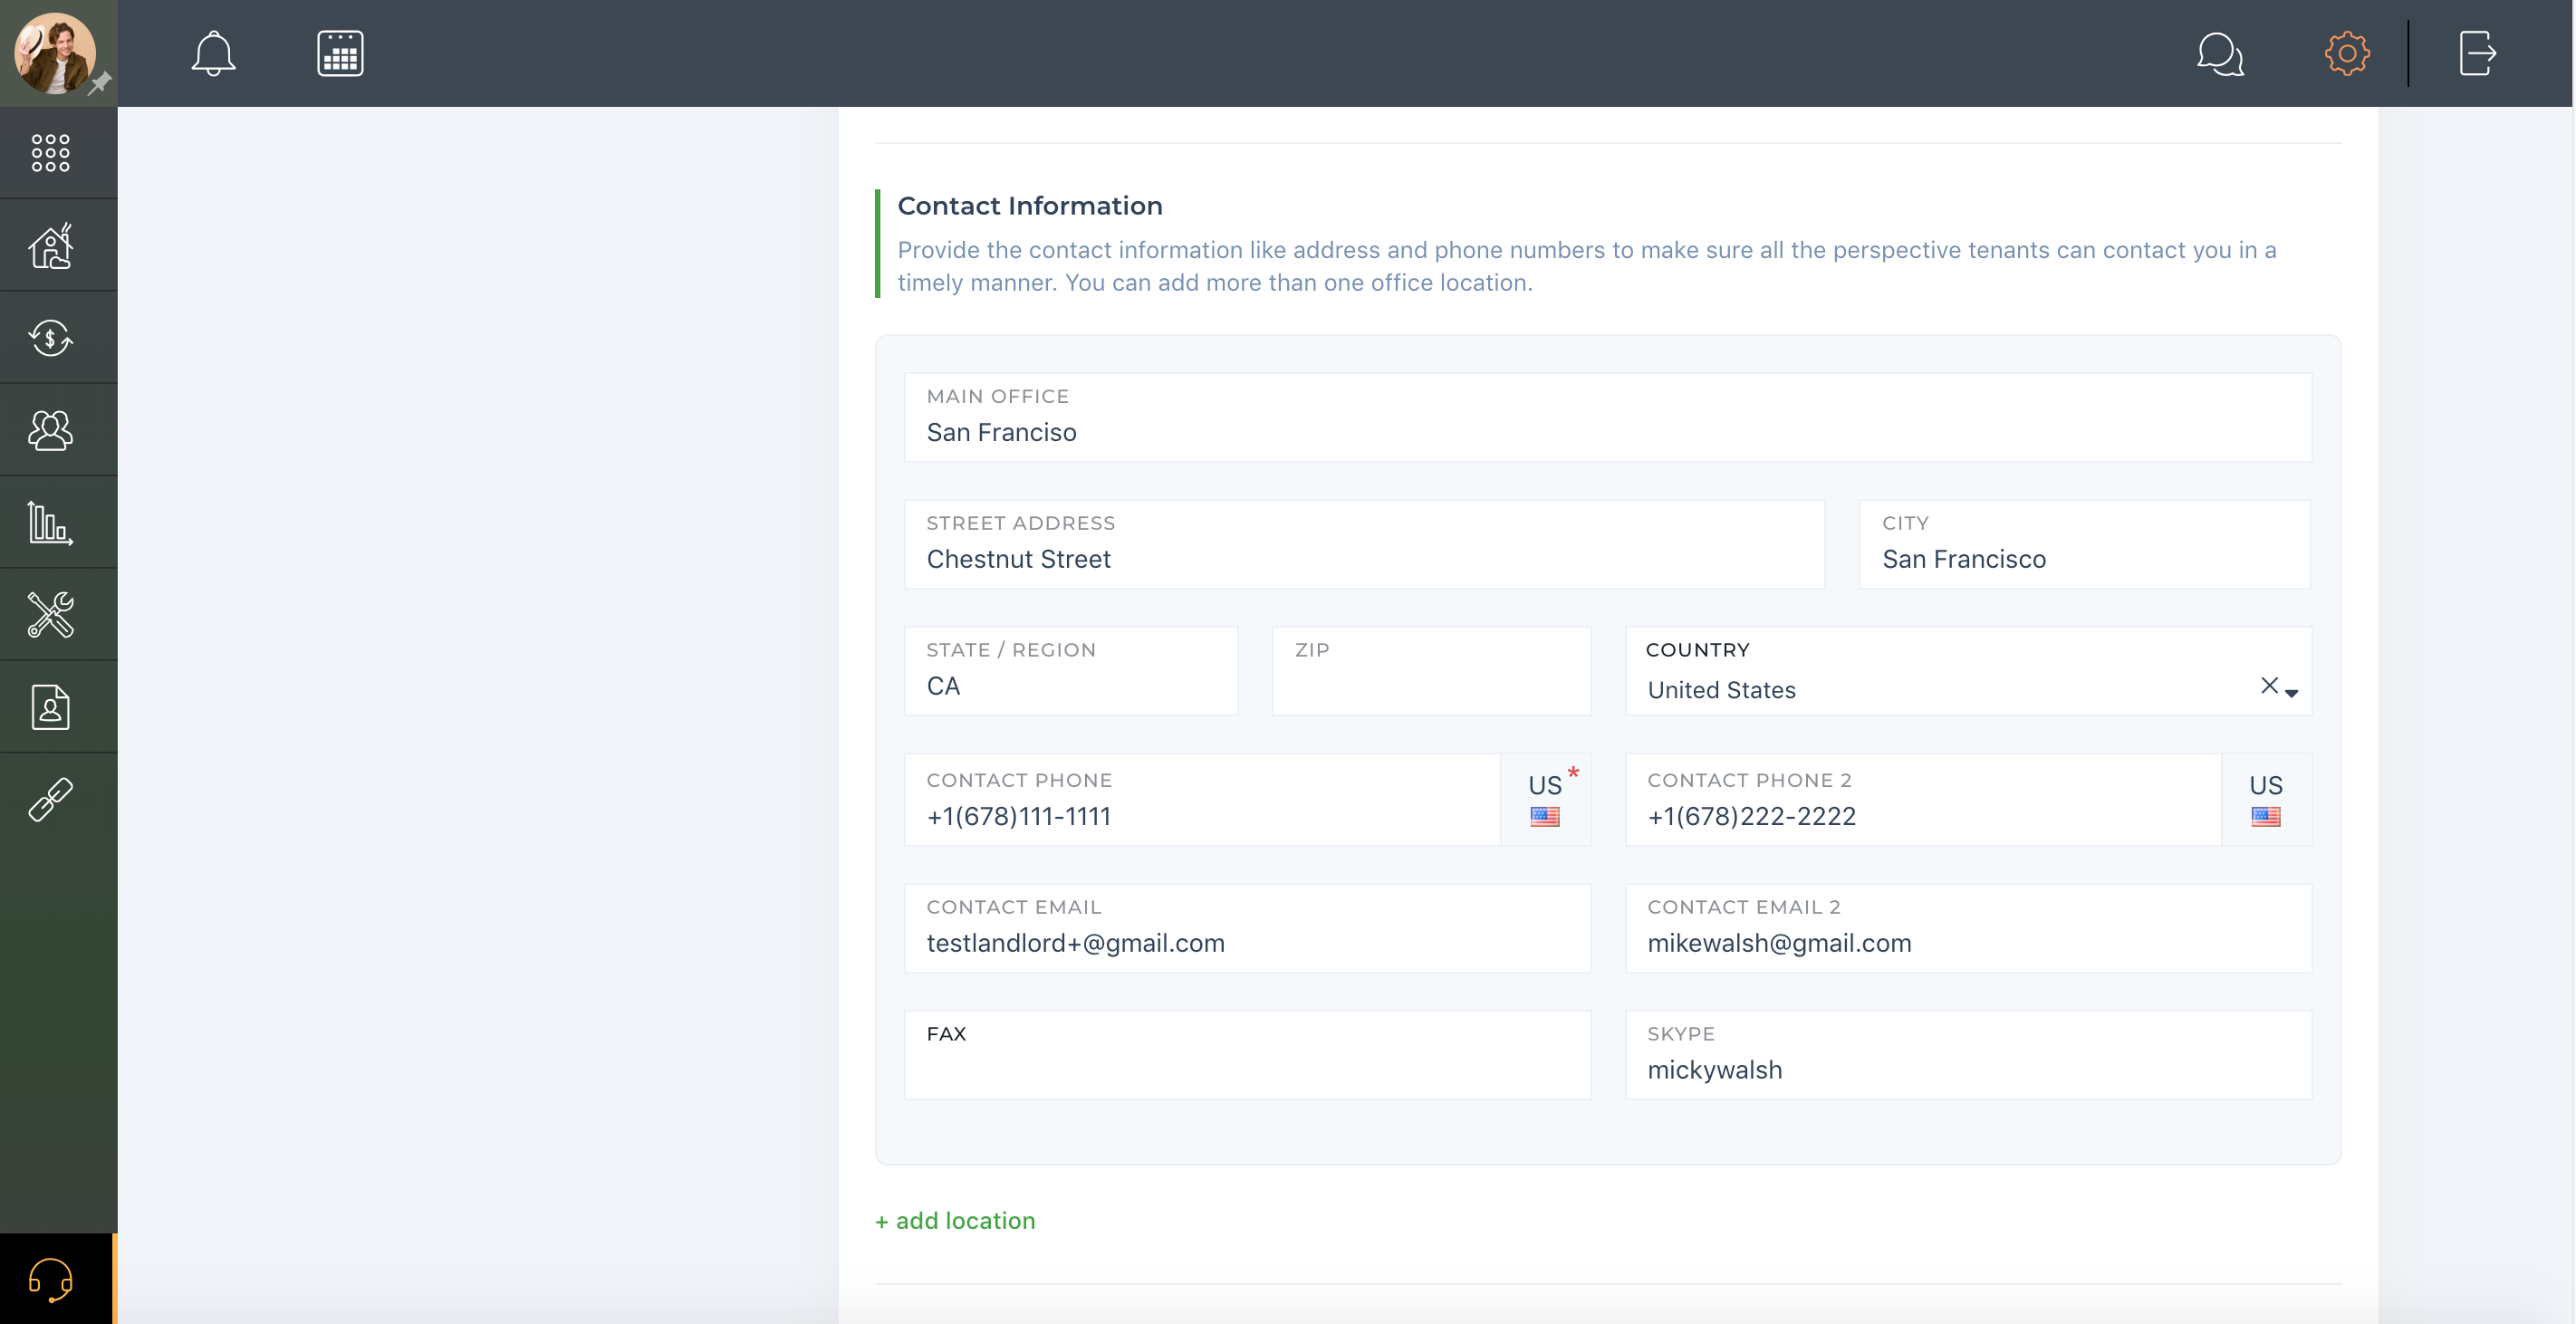
Task: Click the Contact Information heading
Action: [1029, 205]
